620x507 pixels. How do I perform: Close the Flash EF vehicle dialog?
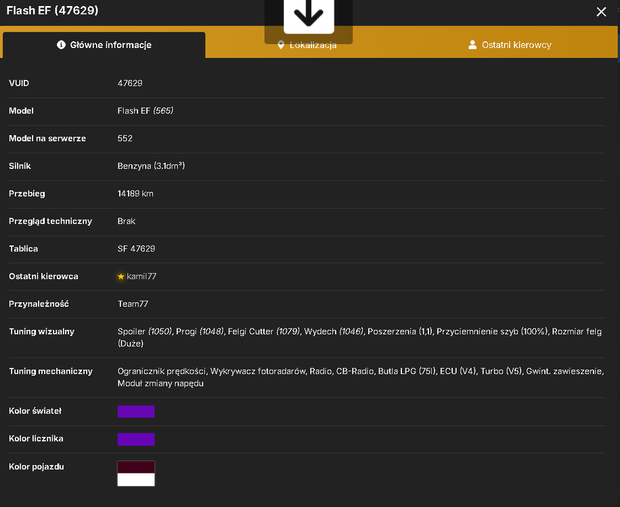[601, 12]
